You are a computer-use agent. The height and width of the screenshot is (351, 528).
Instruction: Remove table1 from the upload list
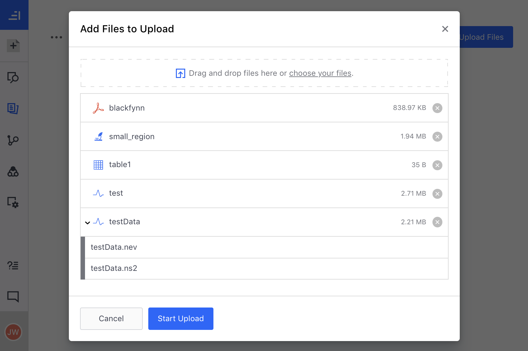(x=437, y=165)
